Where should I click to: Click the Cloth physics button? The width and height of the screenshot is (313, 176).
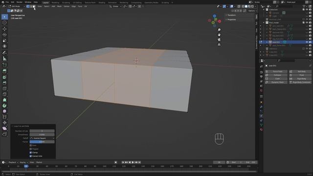(276, 79)
